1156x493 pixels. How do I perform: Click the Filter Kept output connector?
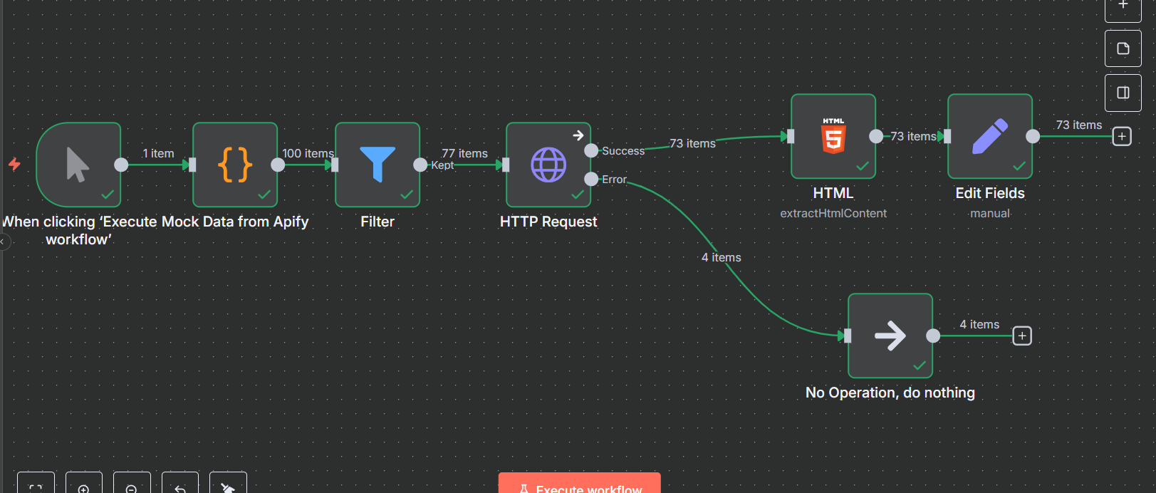pyautogui.click(x=420, y=165)
